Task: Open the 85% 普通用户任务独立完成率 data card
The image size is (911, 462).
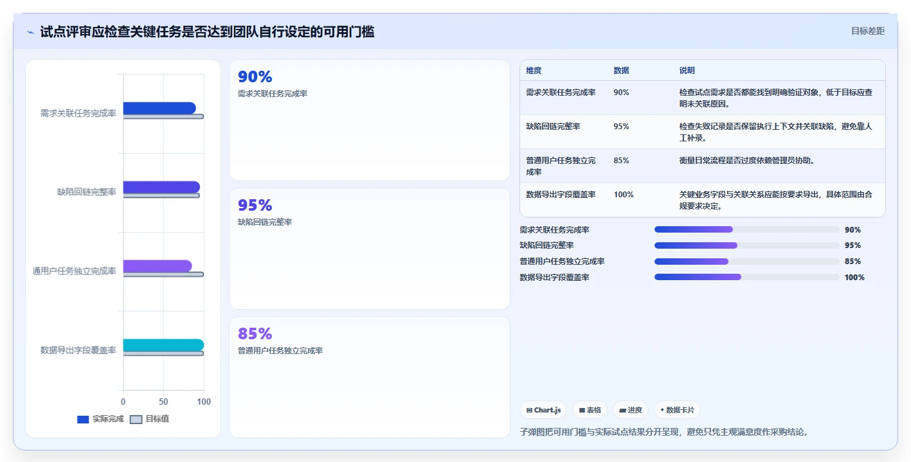Action: [370, 377]
